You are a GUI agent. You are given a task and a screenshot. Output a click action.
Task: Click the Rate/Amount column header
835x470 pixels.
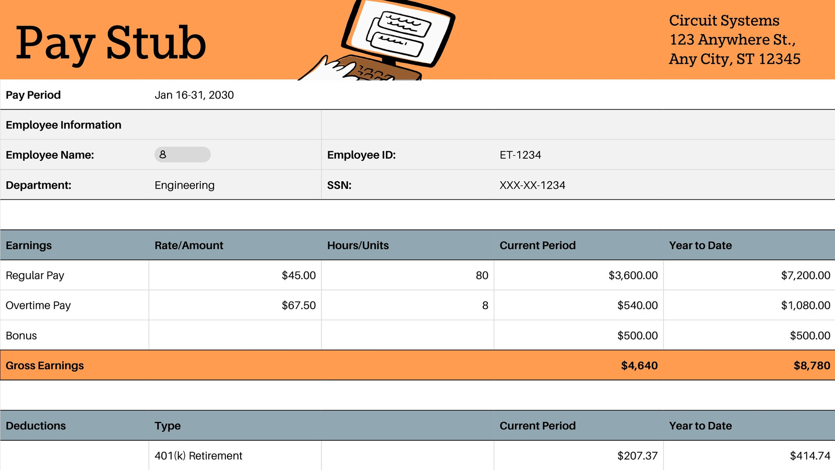pos(235,245)
